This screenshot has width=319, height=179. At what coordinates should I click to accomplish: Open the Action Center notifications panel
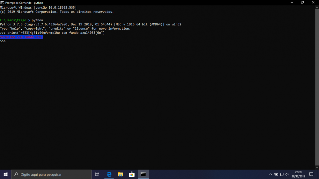coord(311,174)
